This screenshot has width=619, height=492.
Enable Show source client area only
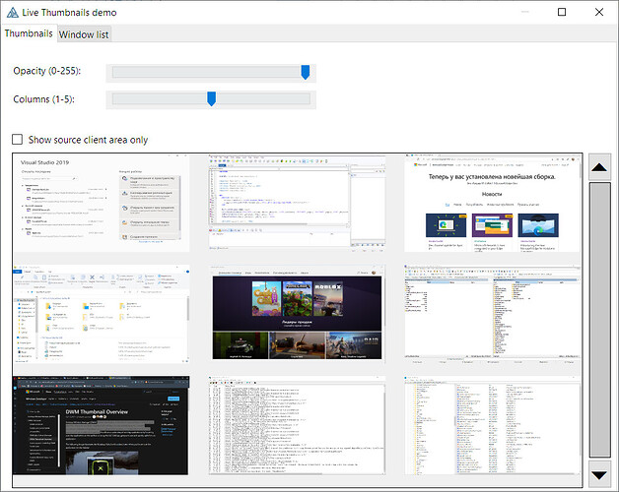18,140
